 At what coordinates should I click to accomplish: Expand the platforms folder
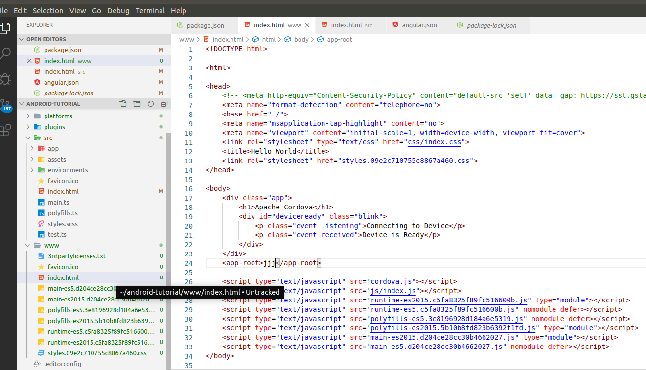point(28,116)
